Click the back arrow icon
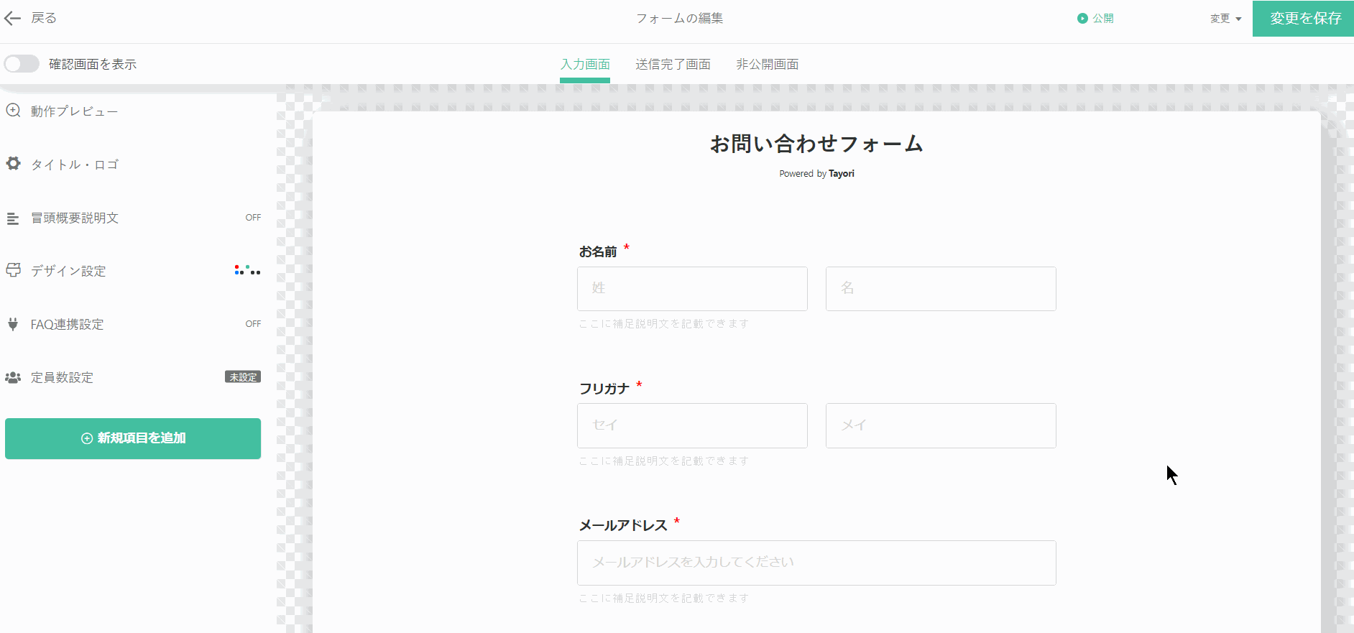The height and width of the screenshot is (633, 1354). click(12, 19)
